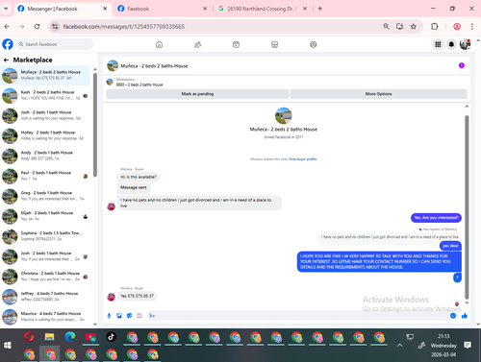The height and width of the screenshot is (362, 481).
Task: Open Holley 2 beds 1 bath conversation
Action: 45,135
